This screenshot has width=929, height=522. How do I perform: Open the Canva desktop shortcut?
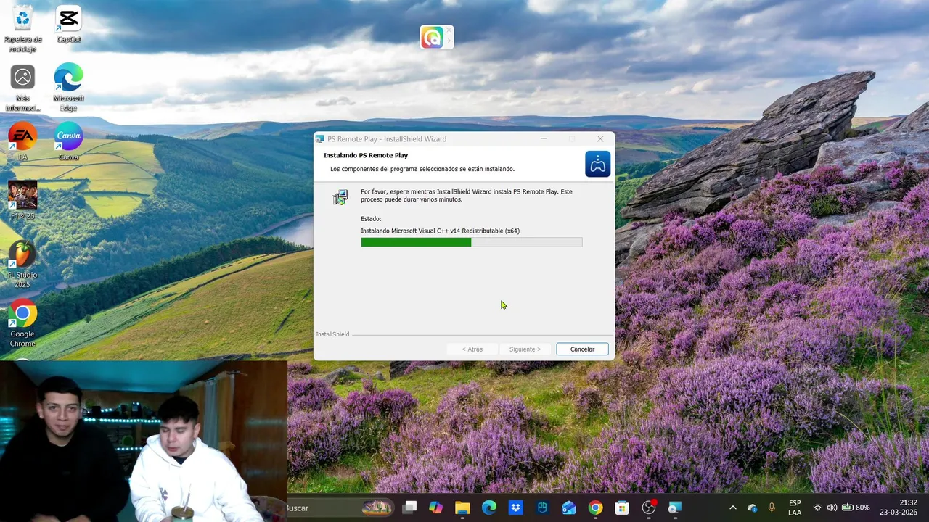(68, 141)
